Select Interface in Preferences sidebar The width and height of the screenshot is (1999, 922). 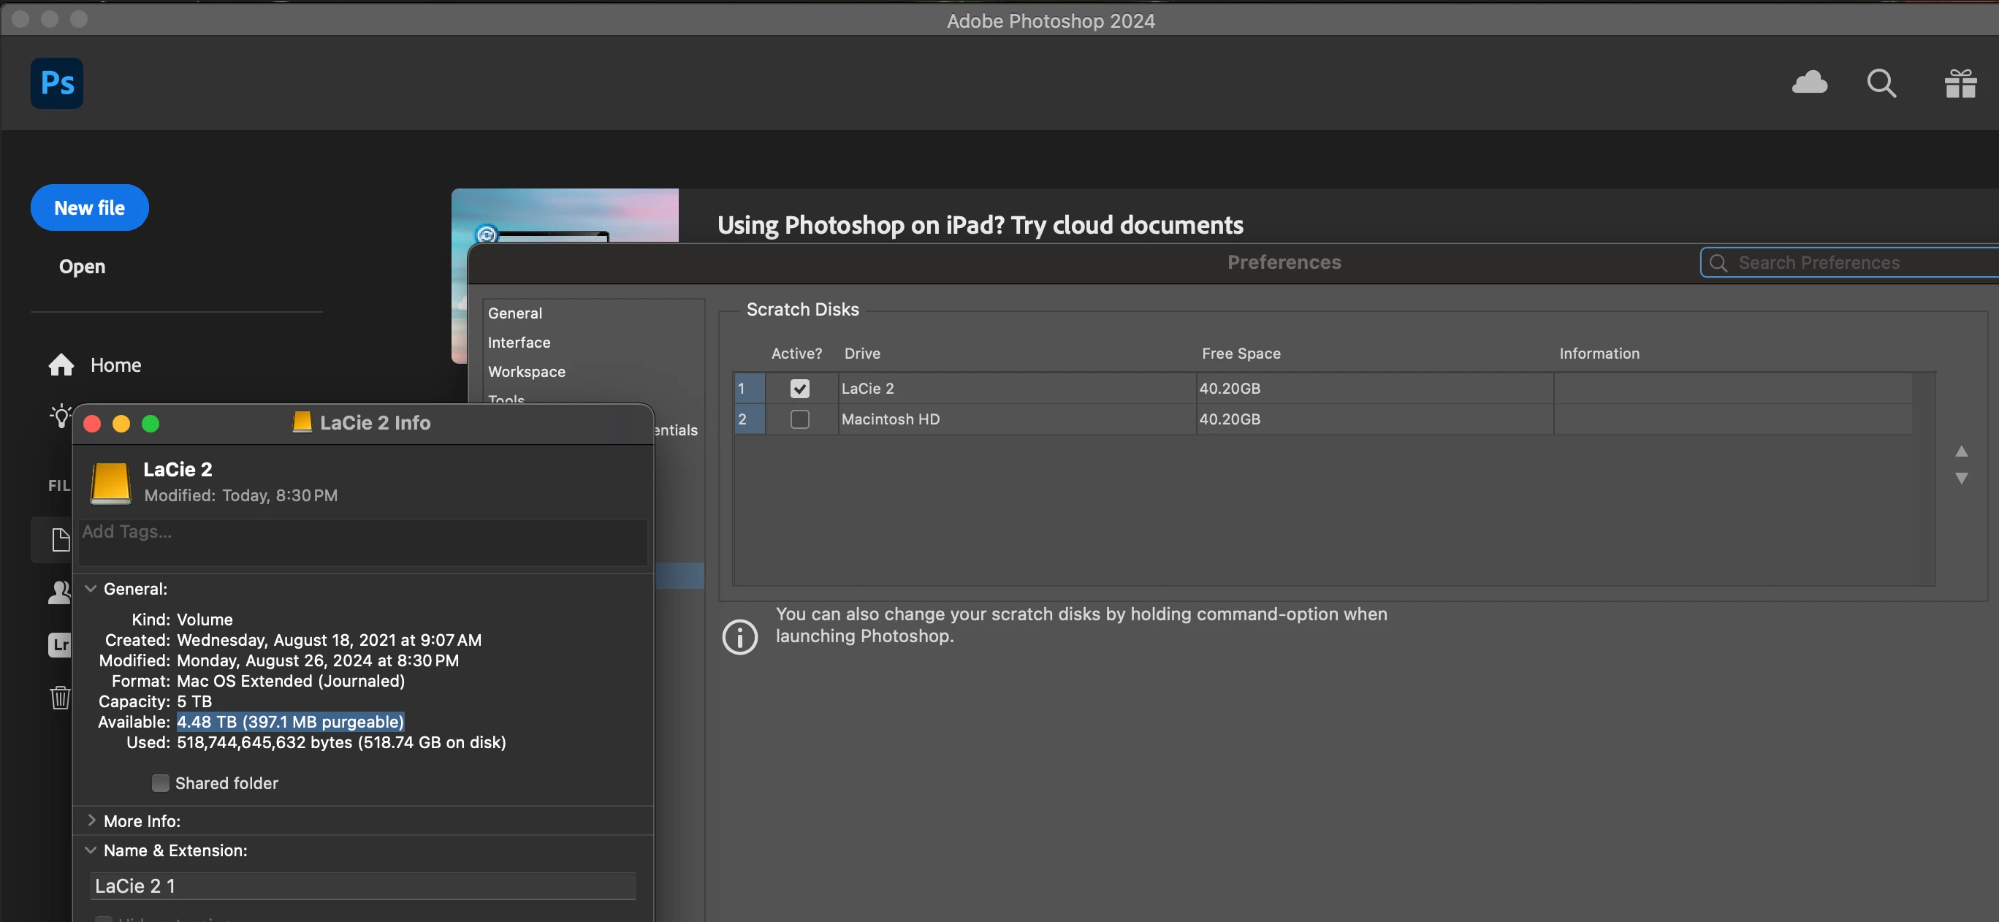(519, 342)
